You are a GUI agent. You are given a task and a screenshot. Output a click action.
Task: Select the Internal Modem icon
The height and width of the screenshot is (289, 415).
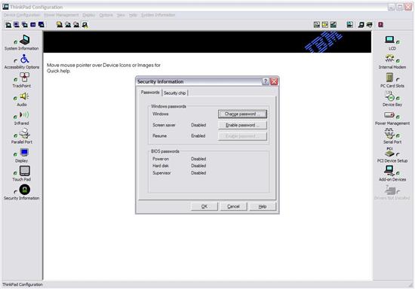tap(389, 59)
